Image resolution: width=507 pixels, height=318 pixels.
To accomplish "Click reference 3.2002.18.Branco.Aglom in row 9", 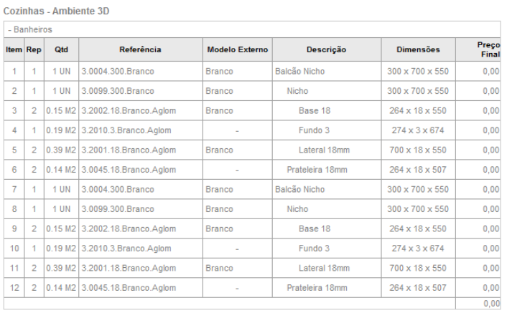I will tap(129, 228).
